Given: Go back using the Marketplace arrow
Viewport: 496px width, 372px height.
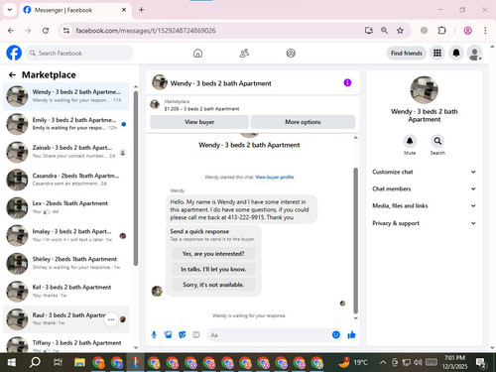Looking at the screenshot, I should (12, 75).
